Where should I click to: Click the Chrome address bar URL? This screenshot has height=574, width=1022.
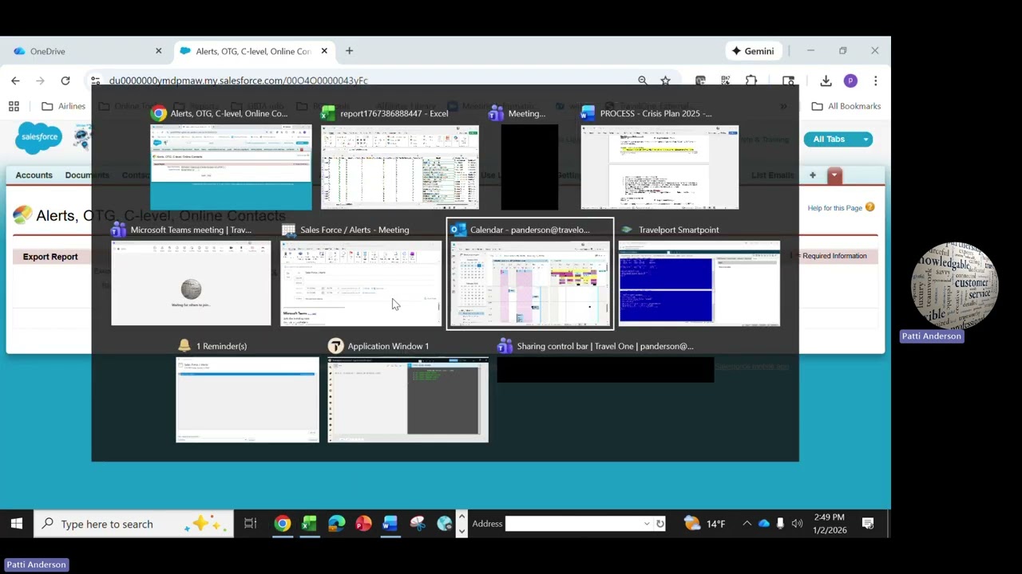coord(238,81)
